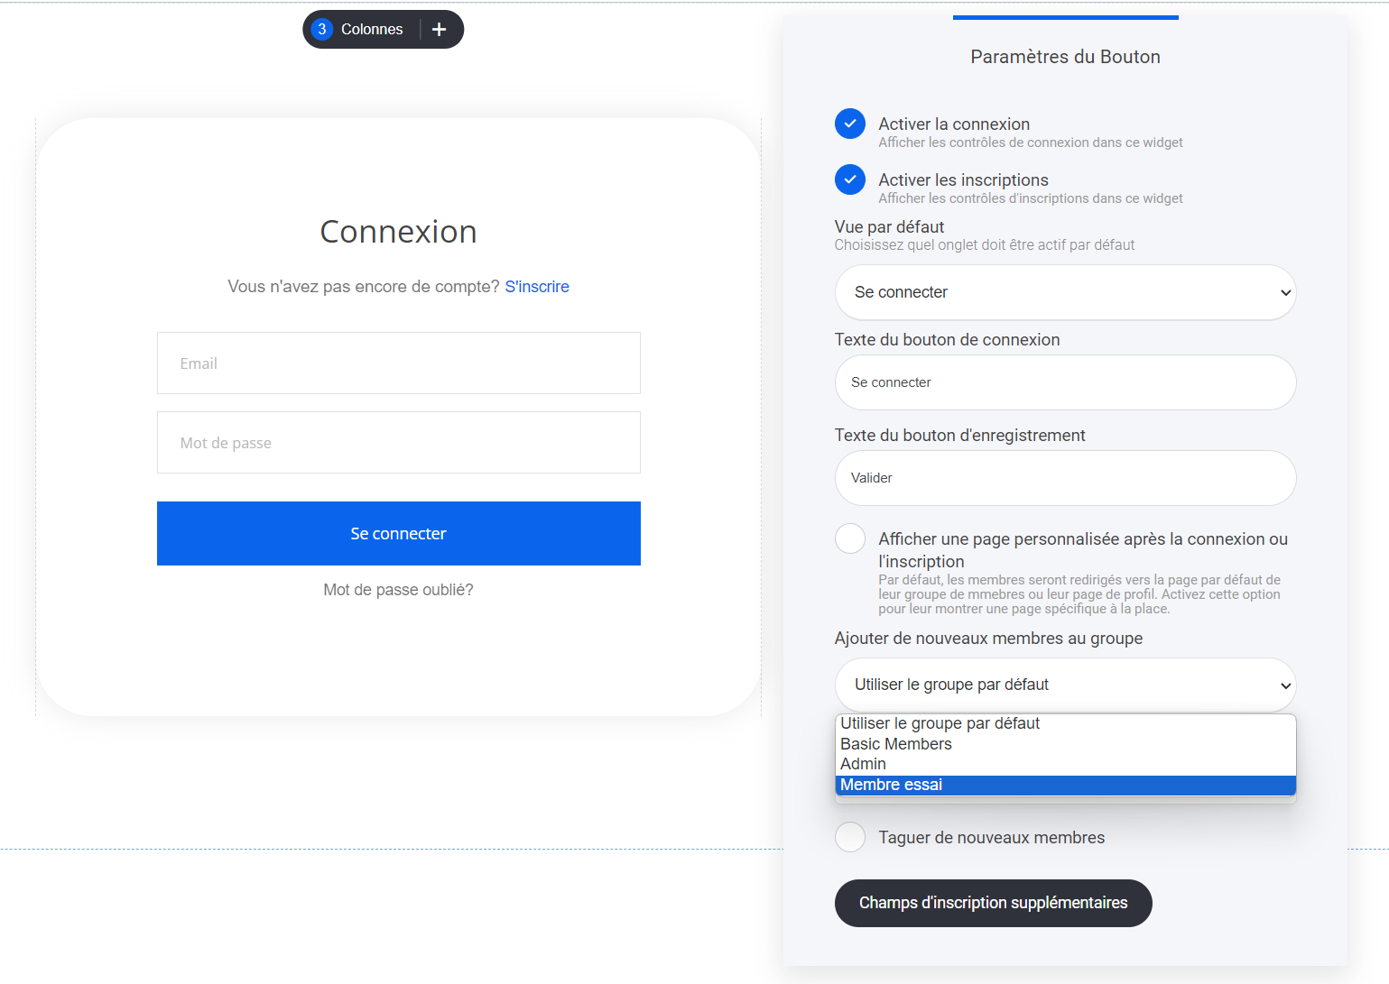Open the Vue par défaut dropdown
Viewport: 1389px width, 984px height.
point(1065,292)
